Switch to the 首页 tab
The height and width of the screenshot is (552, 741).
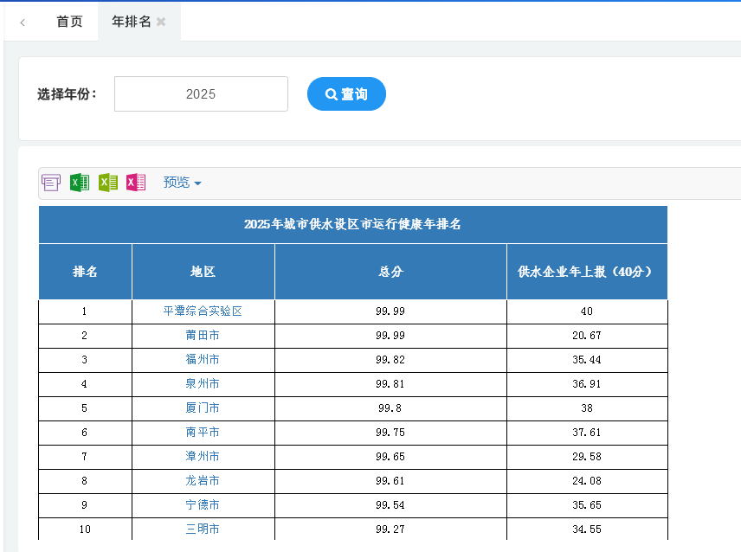[68, 22]
